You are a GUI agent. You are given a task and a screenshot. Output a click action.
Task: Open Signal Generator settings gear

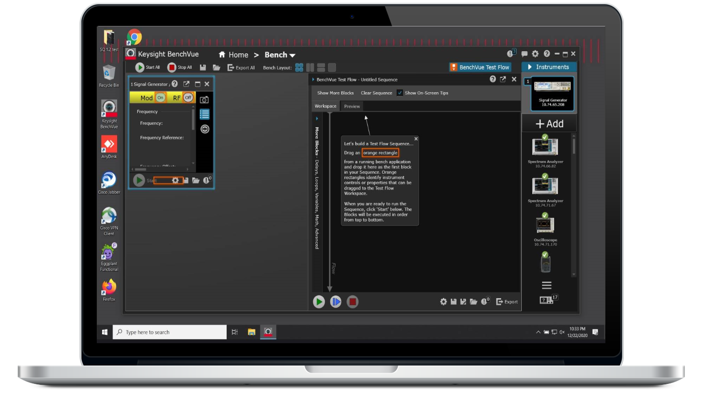pyautogui.click(x=175, y=180)
